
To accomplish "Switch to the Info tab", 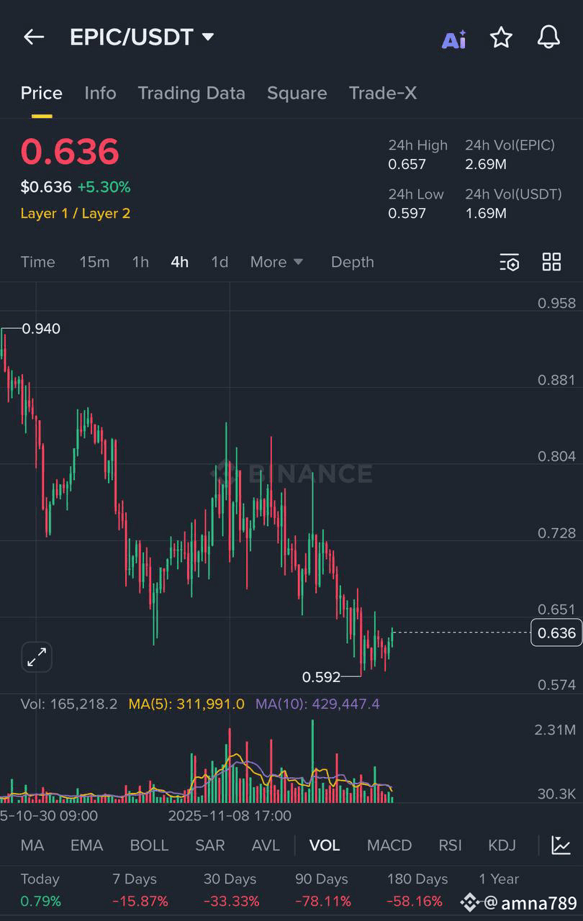I will point(100,93).
